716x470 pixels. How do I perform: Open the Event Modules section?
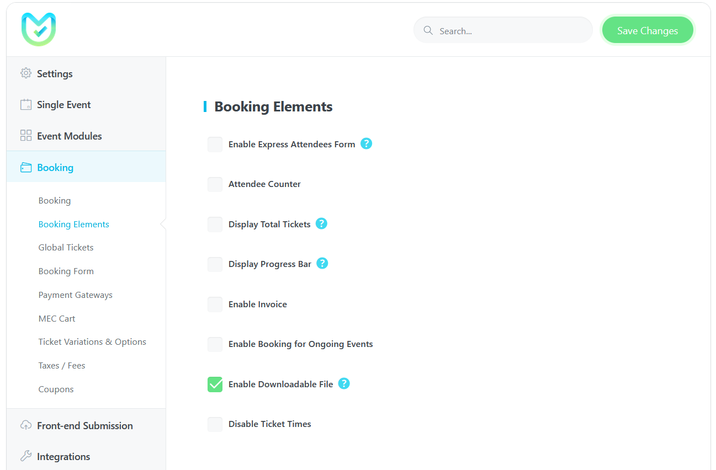(x=86, y=136)
